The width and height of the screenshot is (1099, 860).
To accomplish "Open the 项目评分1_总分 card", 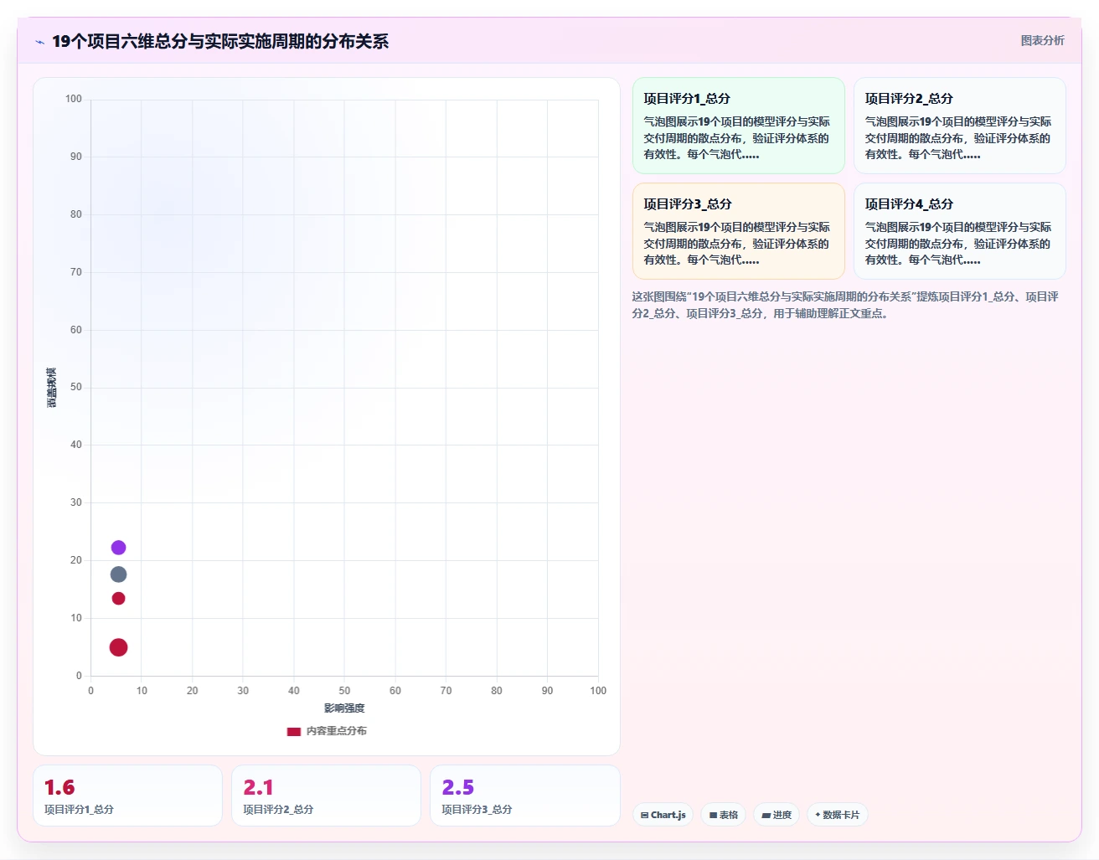I will click(x=738, y=126).
